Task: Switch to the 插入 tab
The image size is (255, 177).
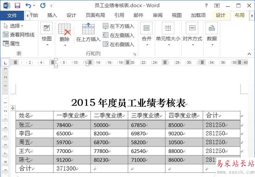Action: (52, 15)
